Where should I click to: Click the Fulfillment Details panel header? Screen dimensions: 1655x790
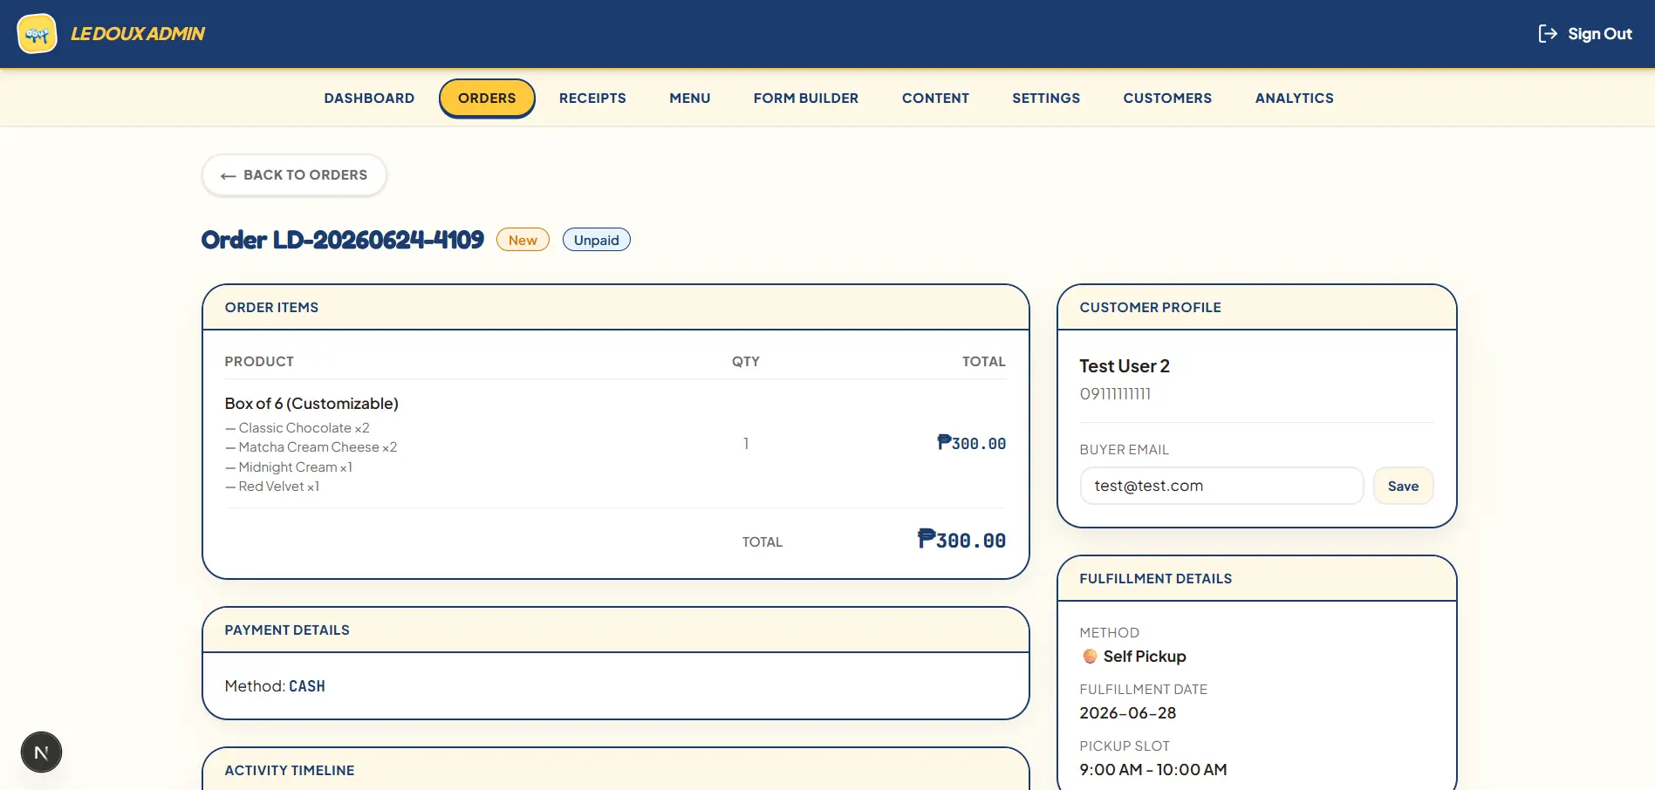click(1257, 579)
